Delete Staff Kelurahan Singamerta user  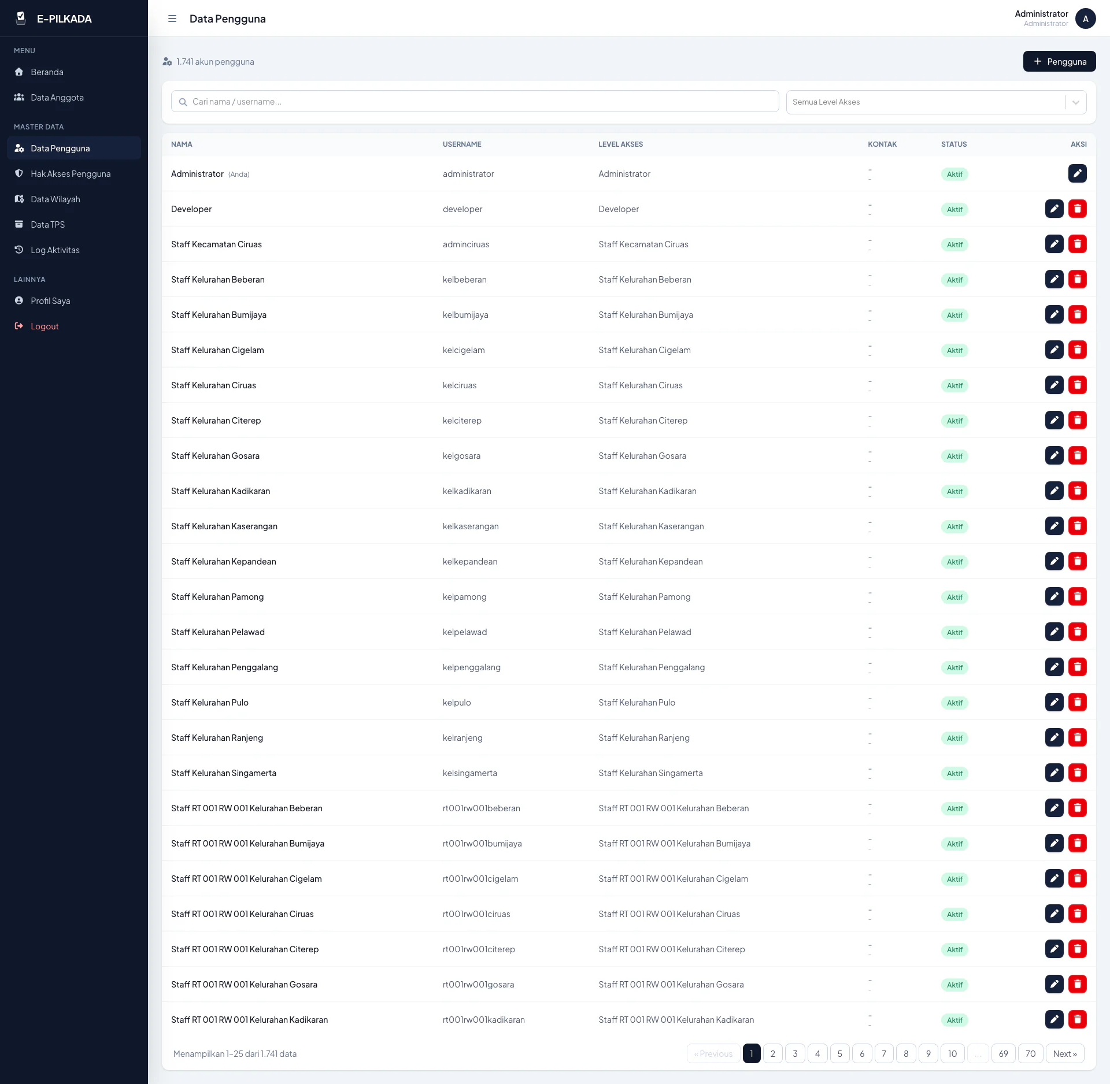click(x=1078, y=773)
